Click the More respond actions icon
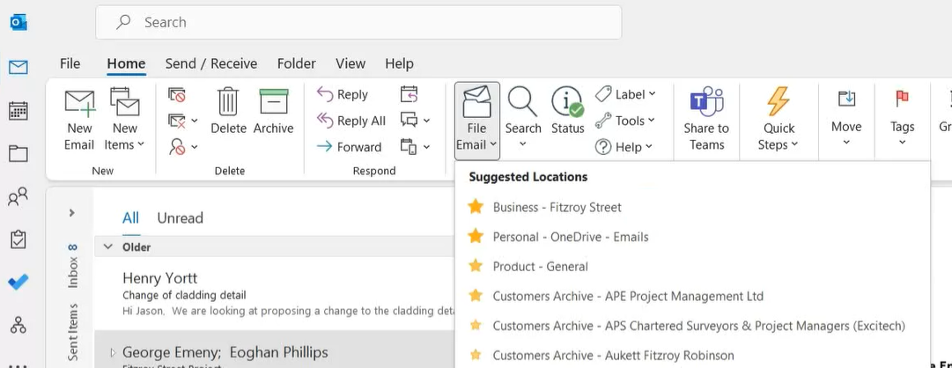952x368 pixels. click(x=410, y=146)
